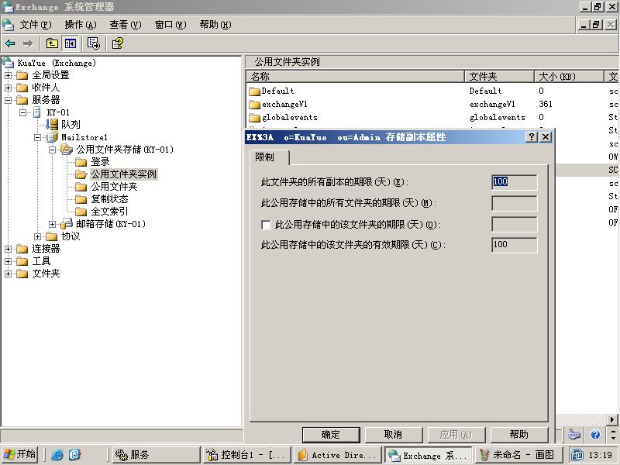Click the toolbar Help icon
The width and height of the screenshot is (620, 465).
pyautogui.click(x=118, y=43)
